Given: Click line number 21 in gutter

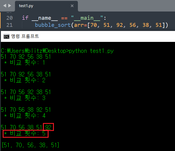Looking at the screenshot, I should (x=9, y=25).
